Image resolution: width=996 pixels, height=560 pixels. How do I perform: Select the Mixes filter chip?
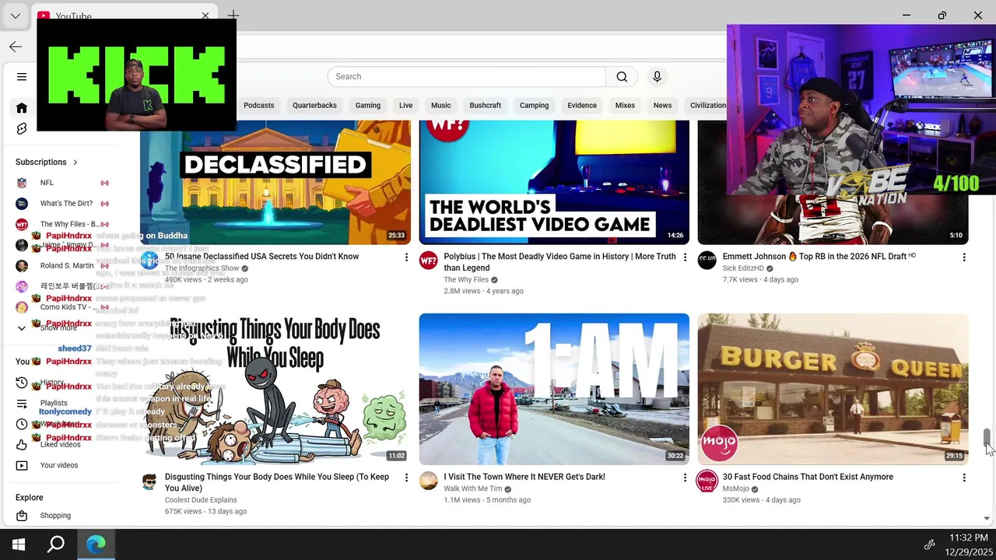pos(625,105)
